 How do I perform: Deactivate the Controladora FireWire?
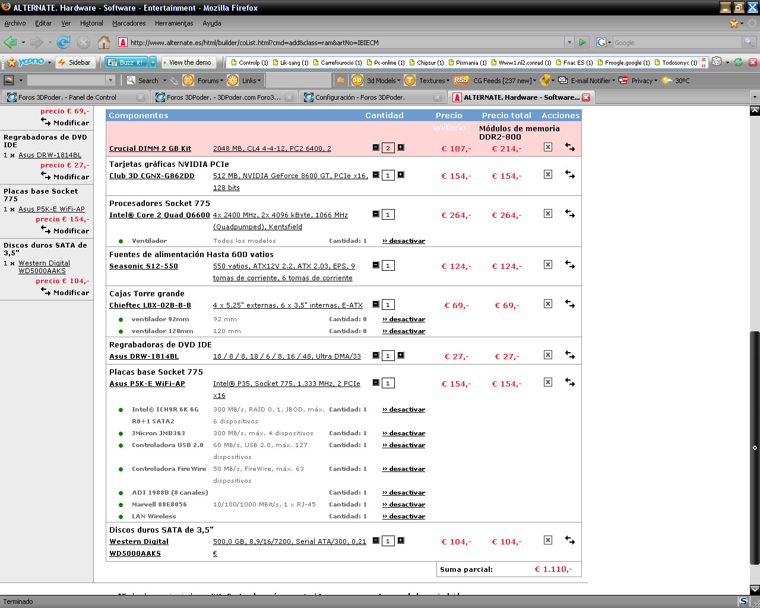(404, 469)
